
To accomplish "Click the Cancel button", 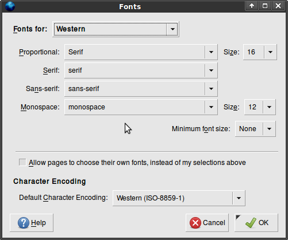I will (207, 223).
